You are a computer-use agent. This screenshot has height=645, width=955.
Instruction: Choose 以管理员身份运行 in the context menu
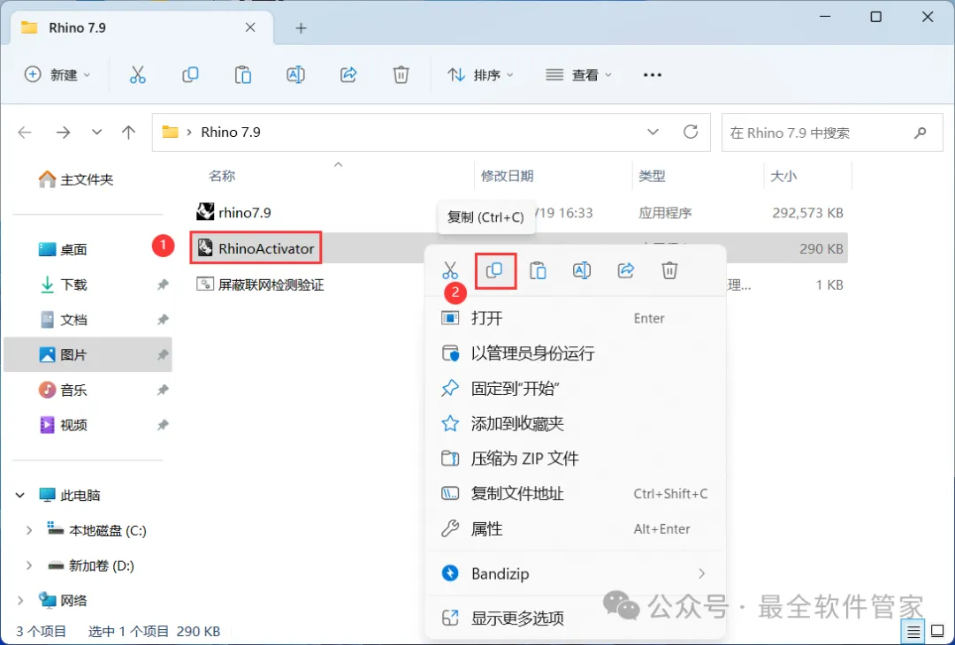point(575,353)
